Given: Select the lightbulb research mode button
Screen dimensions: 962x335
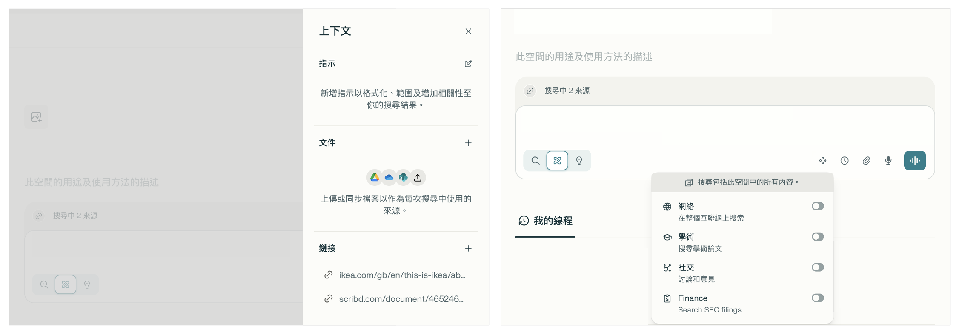Looking at the screenshot, I should pyautogui.click(x=579, y=161).
